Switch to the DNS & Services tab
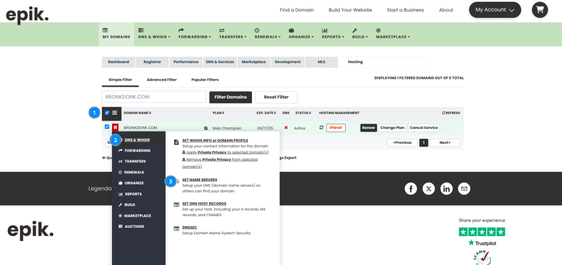The height and width of the screenshot is (265, 562). tap(220, 62)
